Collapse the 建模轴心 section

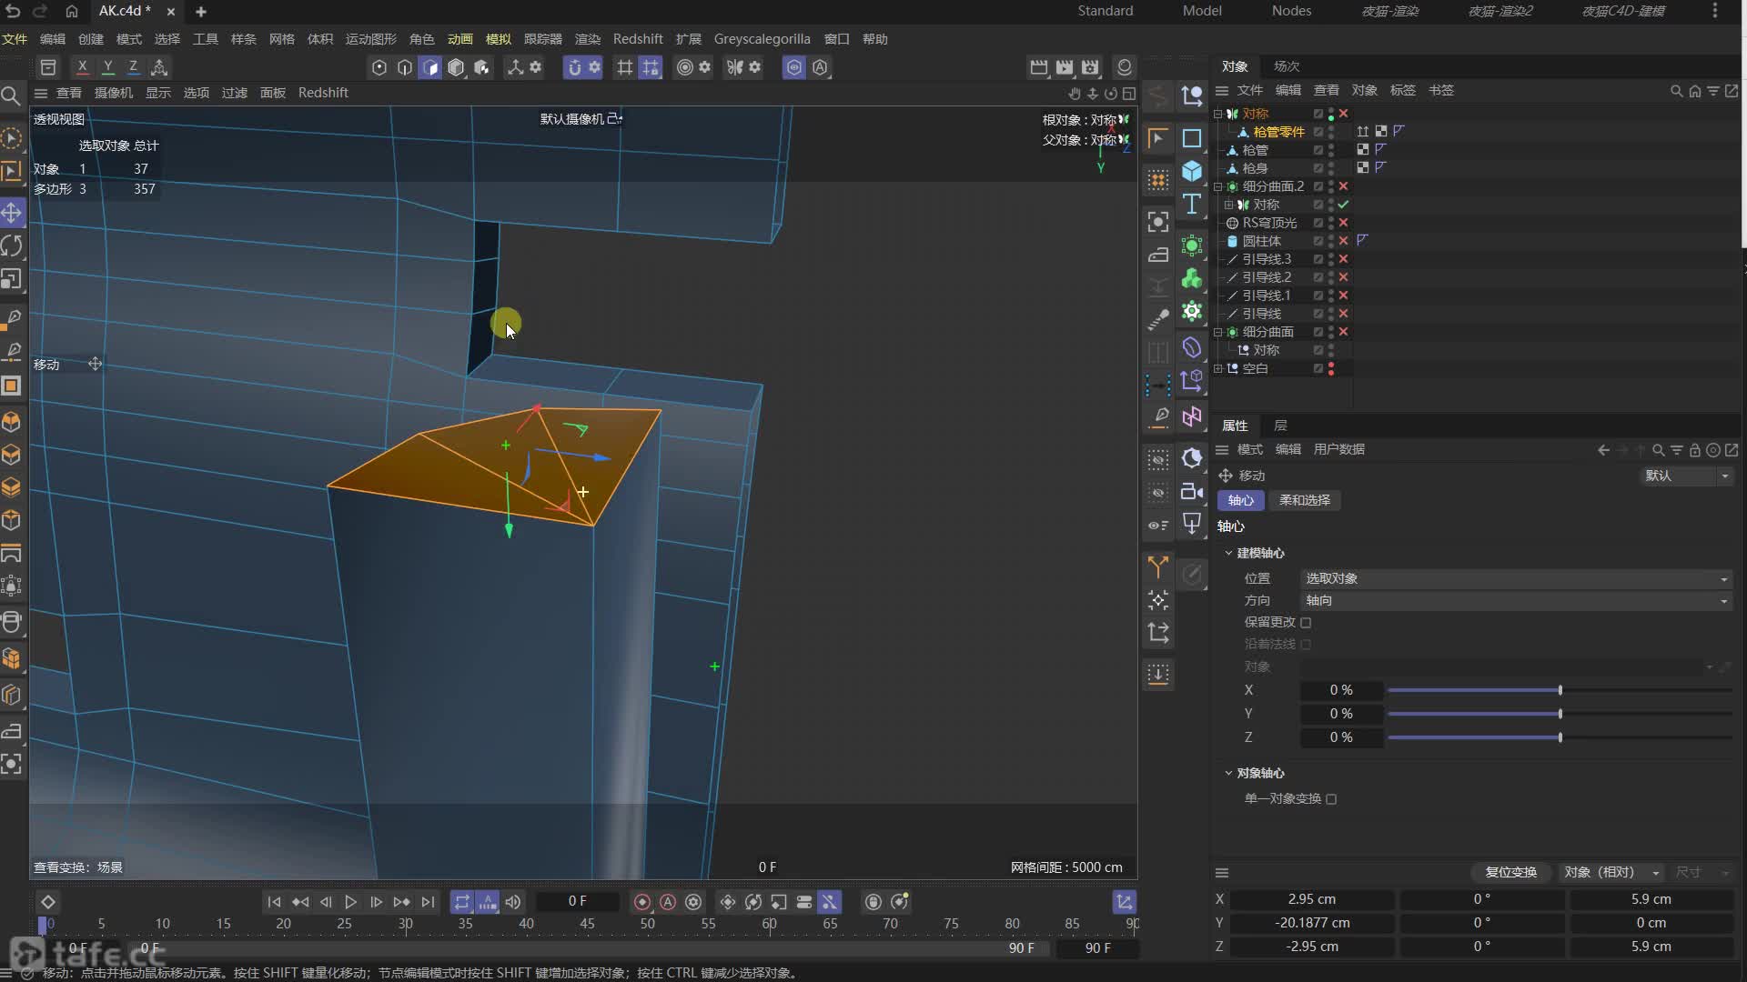pyautogui.click(x=1228, y=553)
